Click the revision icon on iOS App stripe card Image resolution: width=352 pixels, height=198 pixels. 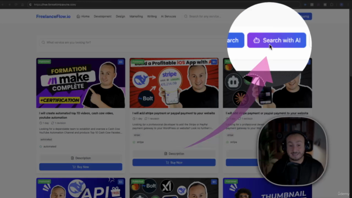click(146, 119)
